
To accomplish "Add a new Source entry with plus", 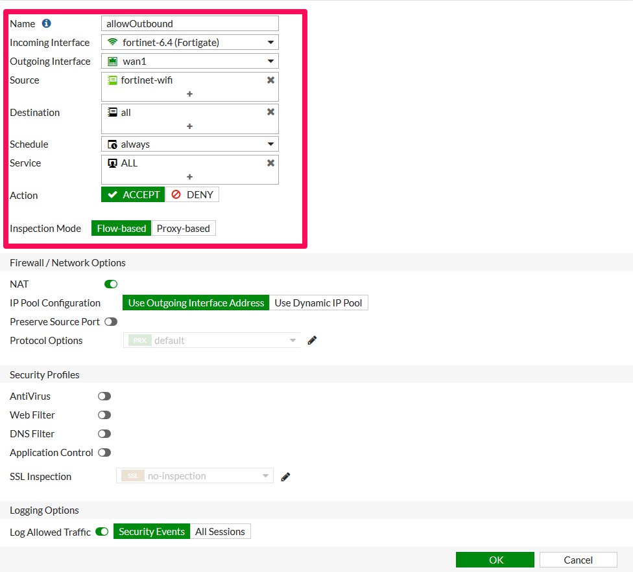I will (x=190, y=94).
